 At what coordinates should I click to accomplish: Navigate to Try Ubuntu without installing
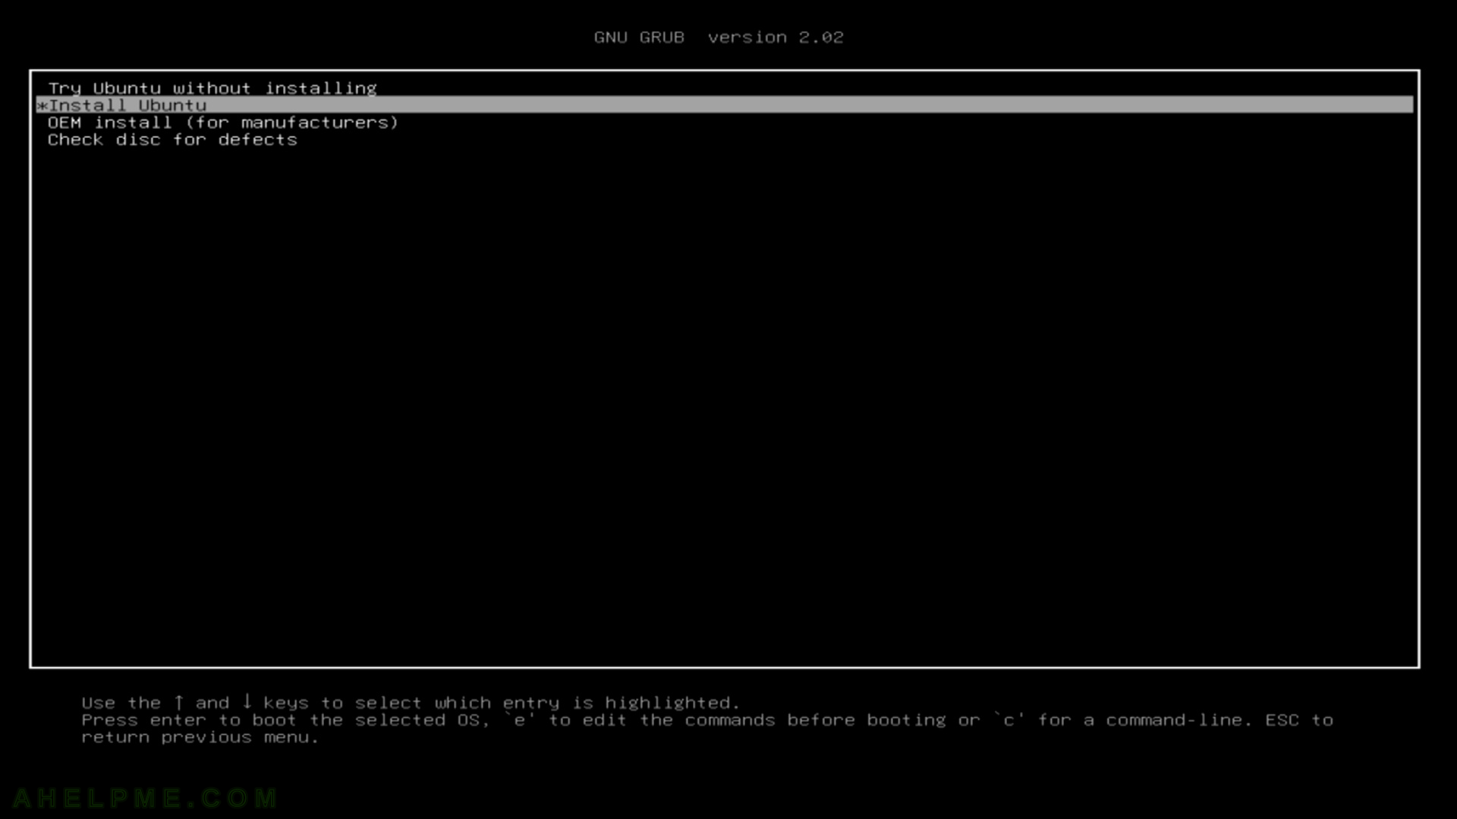[212, 88]
